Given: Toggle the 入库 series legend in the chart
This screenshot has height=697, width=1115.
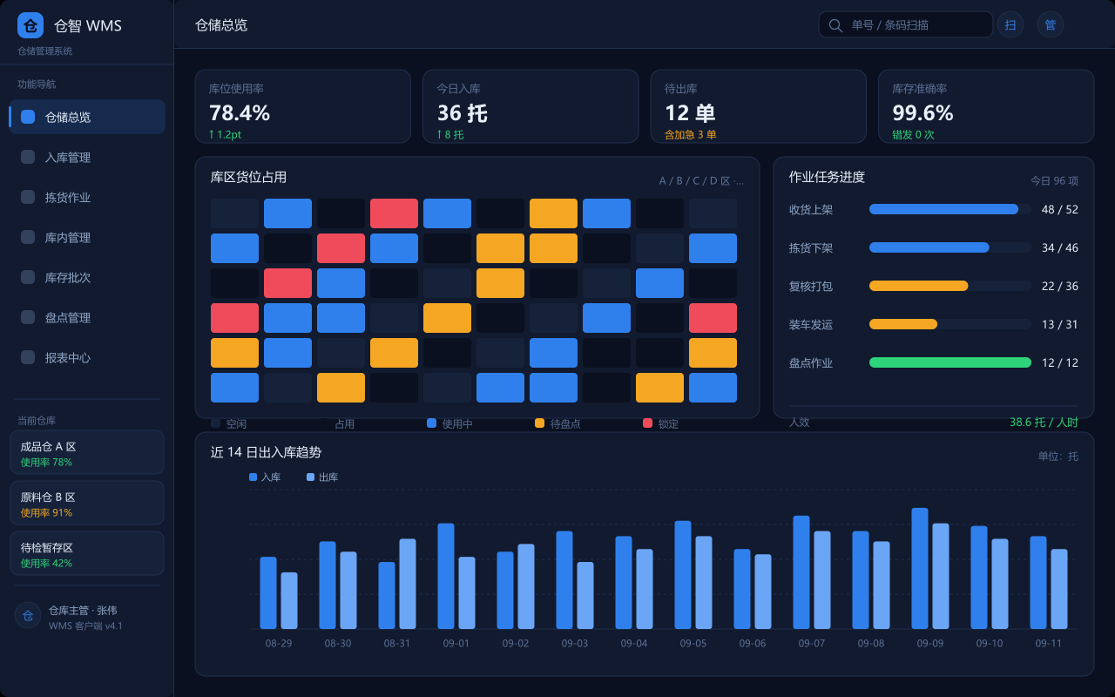Looking at the screenshot, I should click(x=265, y=477).
